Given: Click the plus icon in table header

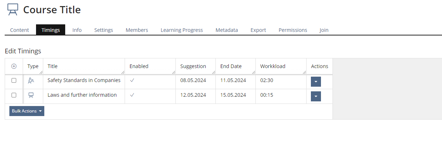Looking at the screenshot, I should 14,66.
